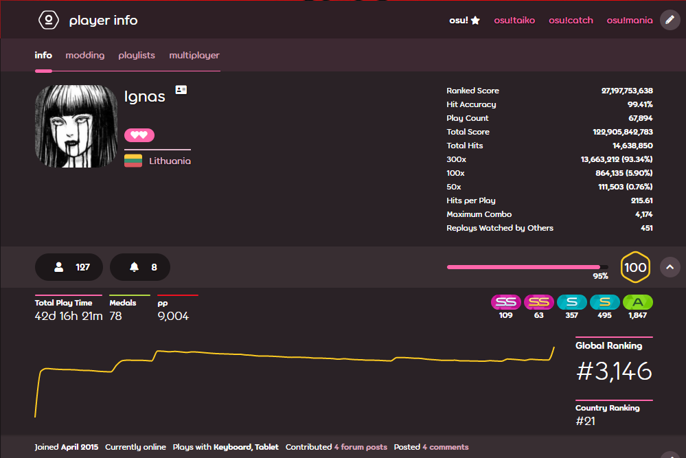Open the playlists tab
This screenshot has height=458, width=686.
pos(137,55)
